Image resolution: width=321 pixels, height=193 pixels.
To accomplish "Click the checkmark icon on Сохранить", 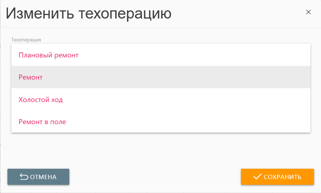I will point(257,177).
